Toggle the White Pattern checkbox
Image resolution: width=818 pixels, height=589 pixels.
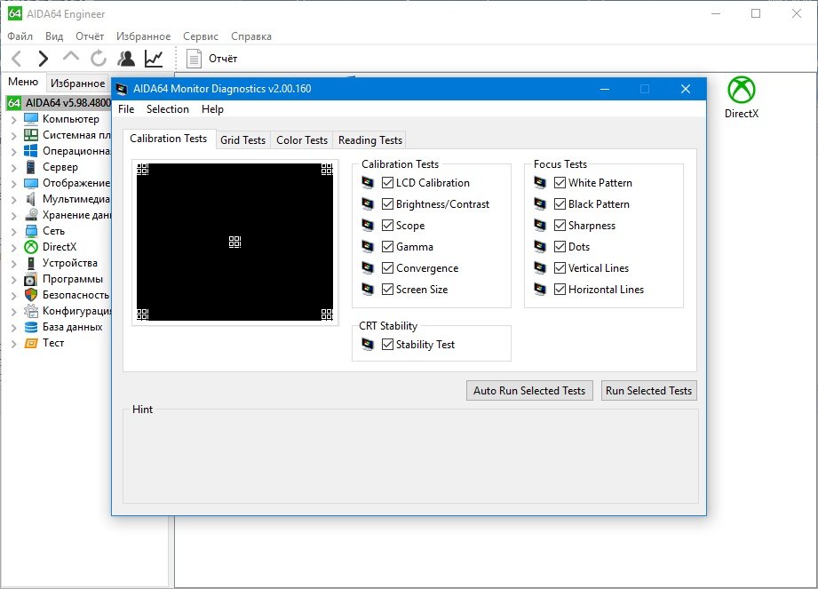click(x=560, y=183)
